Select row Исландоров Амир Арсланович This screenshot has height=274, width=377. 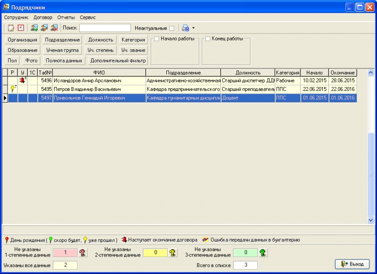(x=180, y=81)
